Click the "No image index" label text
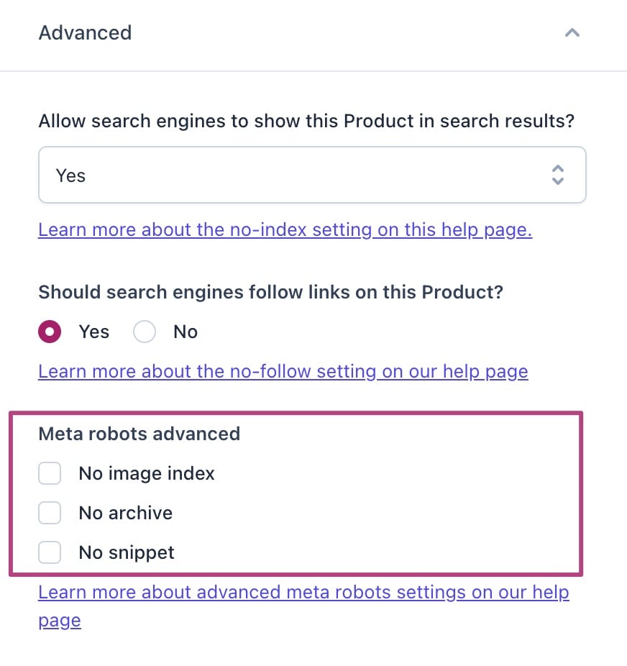Screen dimensions: 627x666 (x=147, y=473)
